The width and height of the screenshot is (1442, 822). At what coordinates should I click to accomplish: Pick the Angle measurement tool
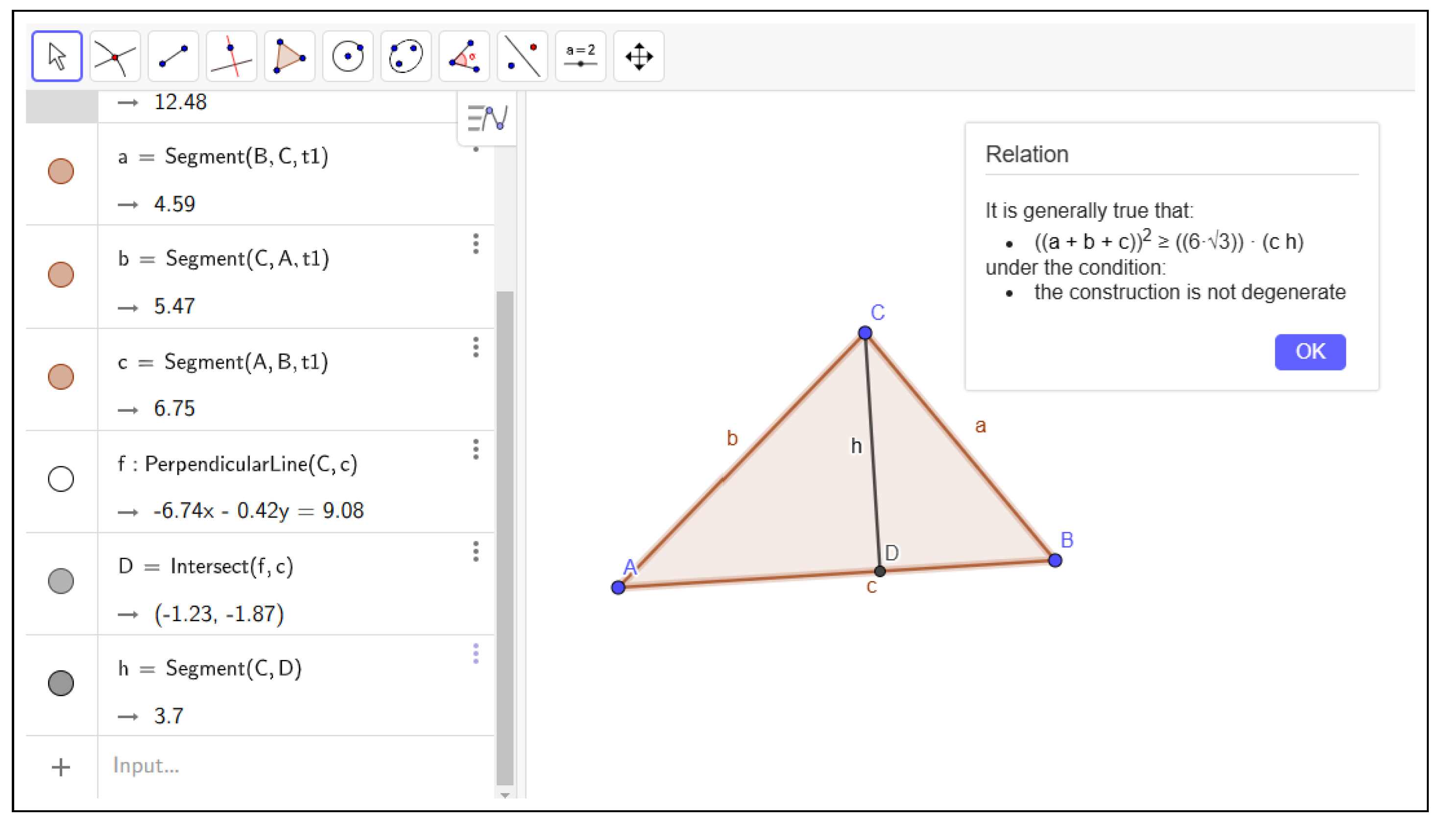coord(464,56)
